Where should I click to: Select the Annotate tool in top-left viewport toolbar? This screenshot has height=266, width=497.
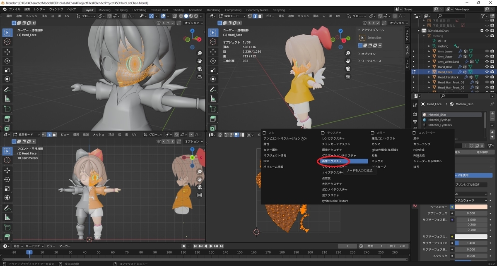tap(7, 89)
